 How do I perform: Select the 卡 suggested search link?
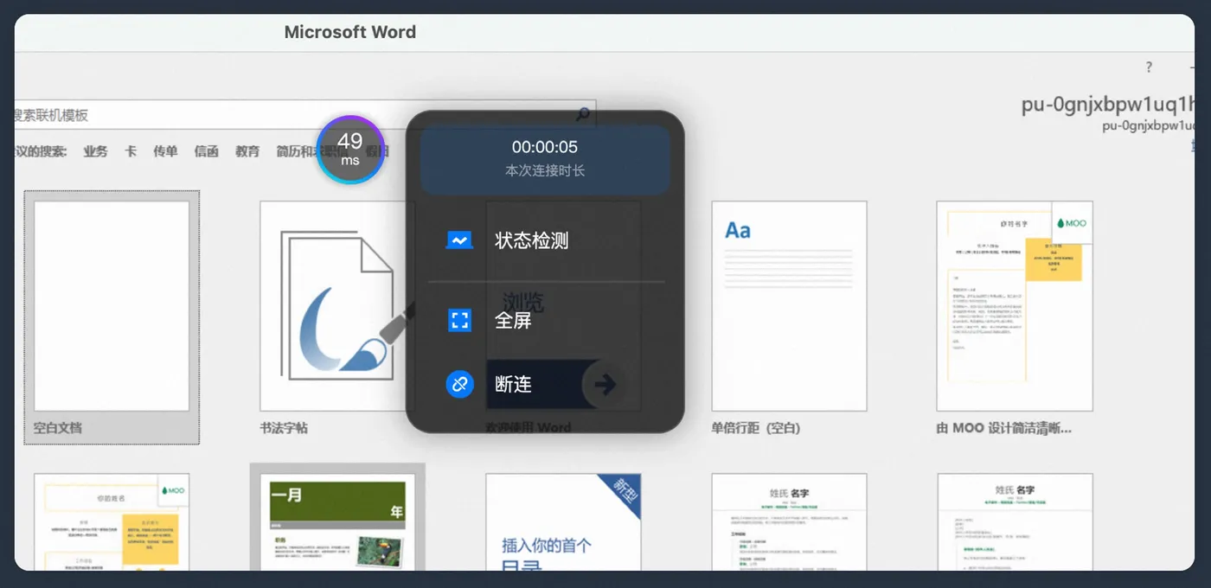pos(131,151)
